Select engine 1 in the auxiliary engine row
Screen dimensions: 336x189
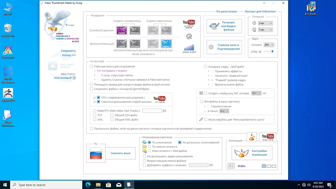[153, 44]
